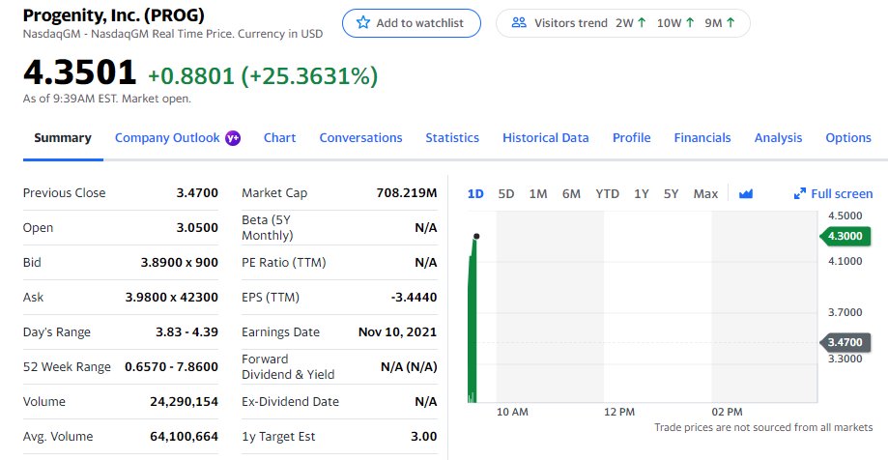Screen dimensions: 888x460
Task: Click the Progenity, Inc. (PROG) title
Action: pos(113,15)
